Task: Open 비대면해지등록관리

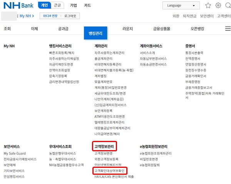Action: [108, 64]
